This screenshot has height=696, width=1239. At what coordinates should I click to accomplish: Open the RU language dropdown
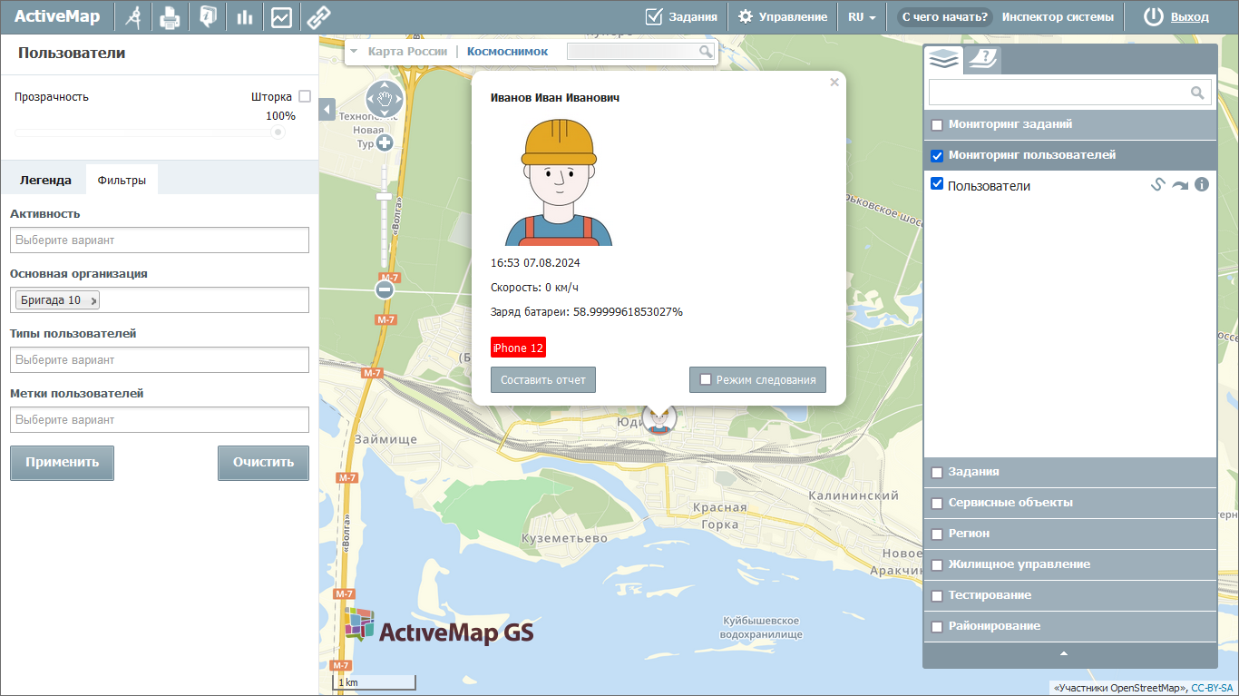[x=862, y=16]
